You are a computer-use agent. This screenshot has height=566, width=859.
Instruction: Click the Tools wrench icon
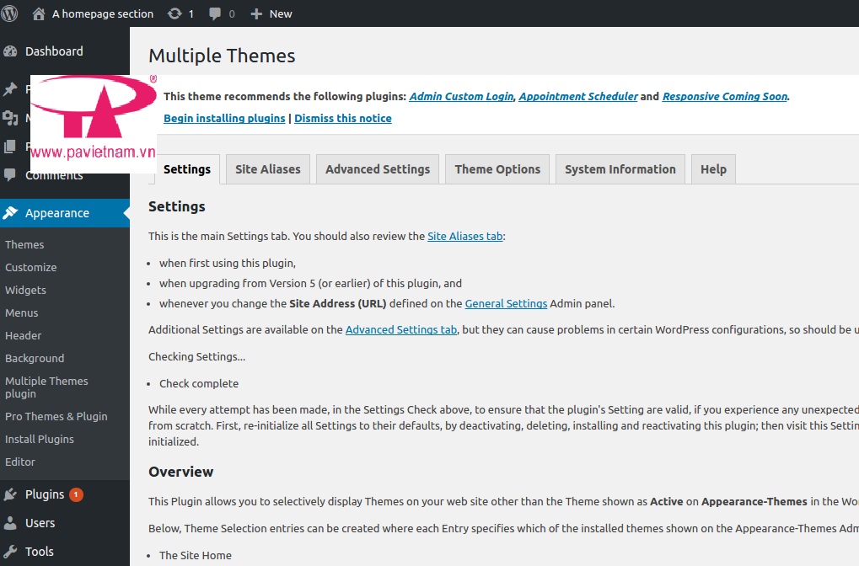pos(10,551)
